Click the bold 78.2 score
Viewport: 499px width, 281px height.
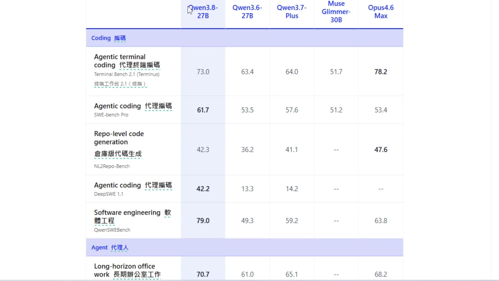[x=381, y=72]
